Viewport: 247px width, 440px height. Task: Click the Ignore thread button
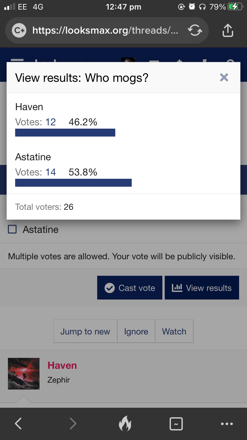coord(136,331)
